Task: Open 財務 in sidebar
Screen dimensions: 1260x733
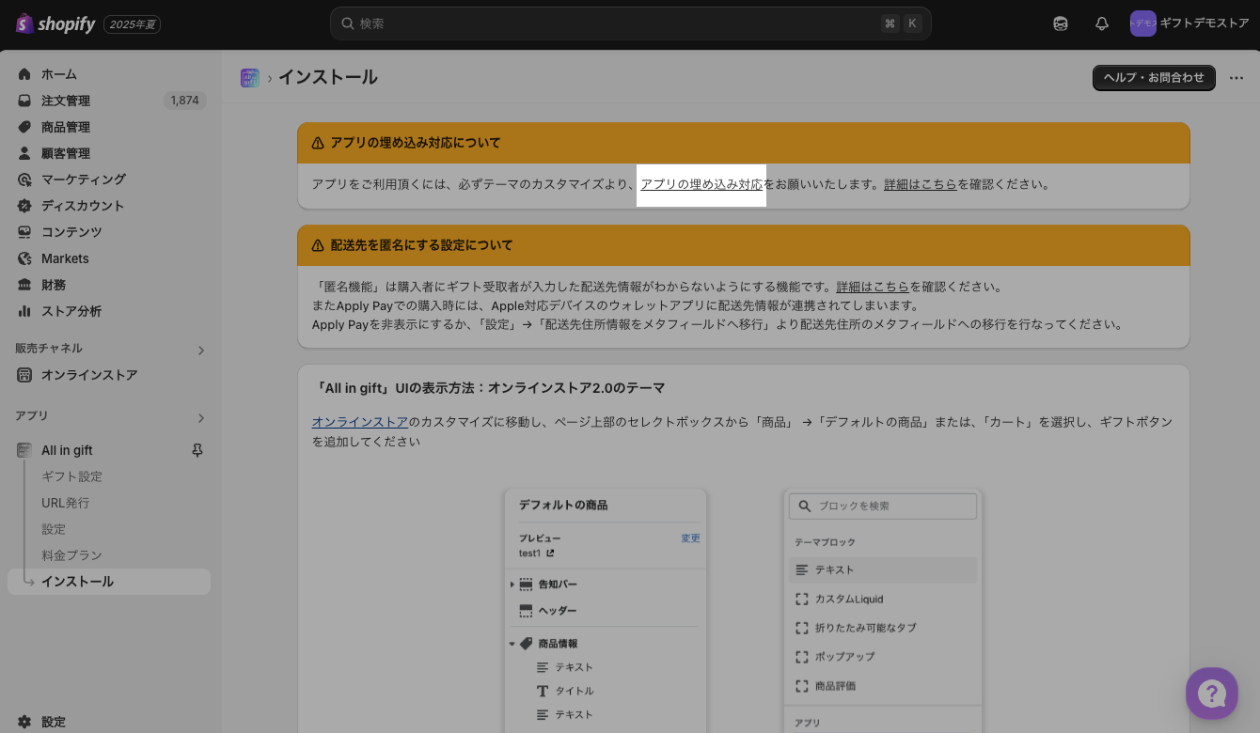Action: point(54,285)
